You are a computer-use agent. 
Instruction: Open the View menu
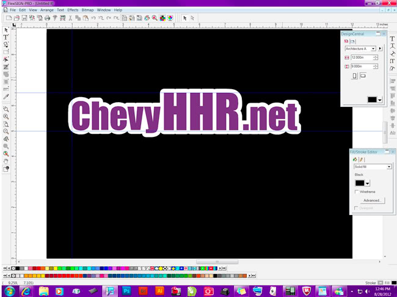click(33, 10)
